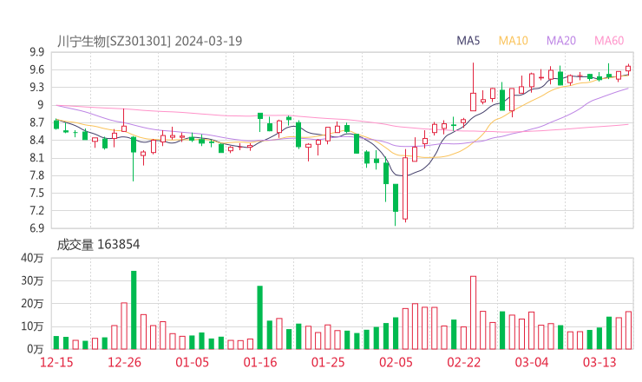Click the 9.6 price axis label
Image resolution: width=642 pixels, height=382 pixels.
click(x=36, y=69)
